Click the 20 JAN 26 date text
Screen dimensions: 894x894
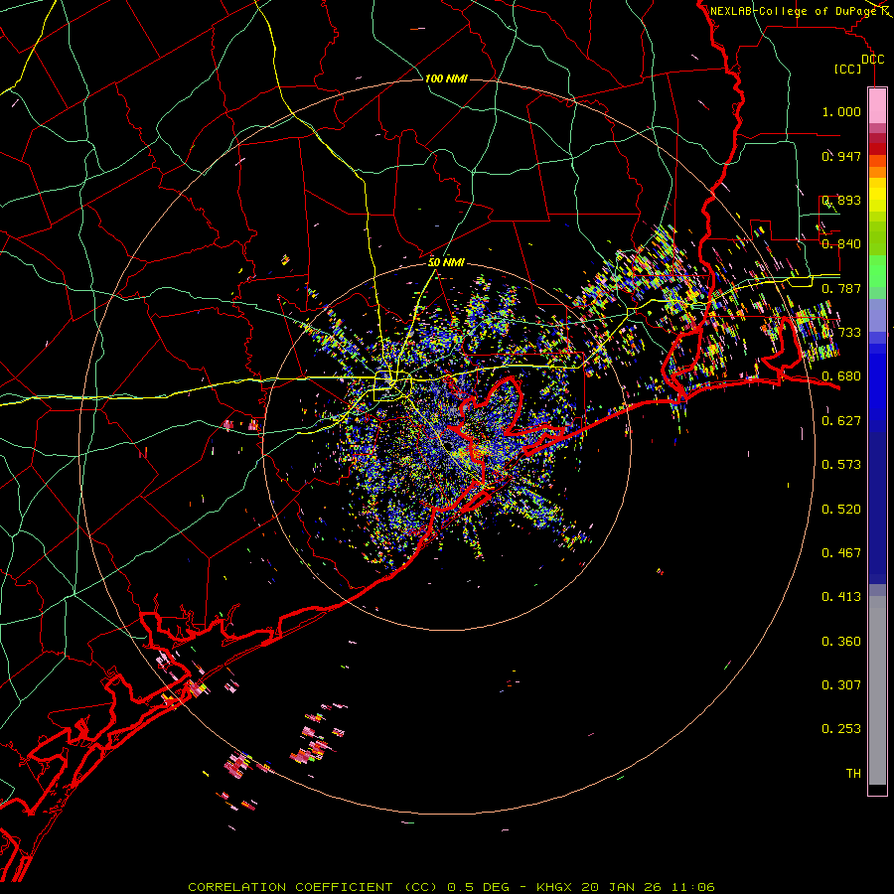click(x=621, y=887)
